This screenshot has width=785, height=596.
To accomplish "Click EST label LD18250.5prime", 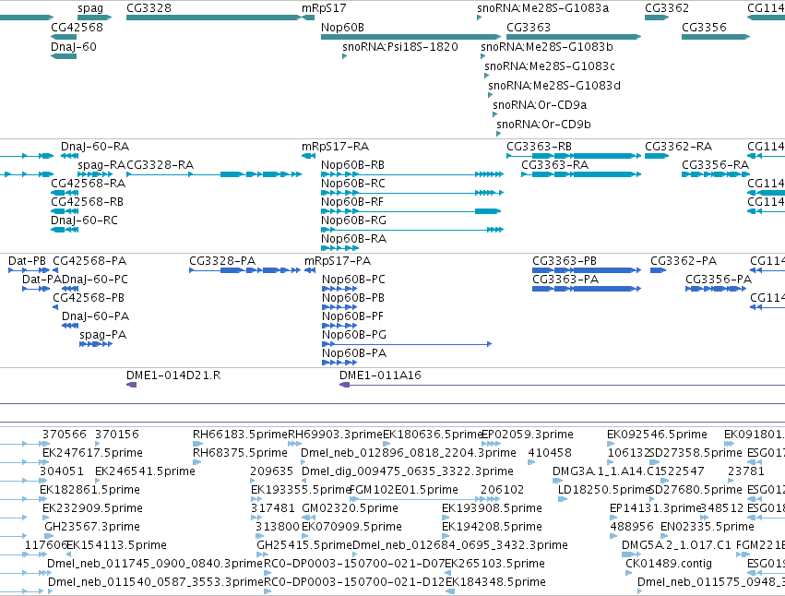I will point(603,489).
